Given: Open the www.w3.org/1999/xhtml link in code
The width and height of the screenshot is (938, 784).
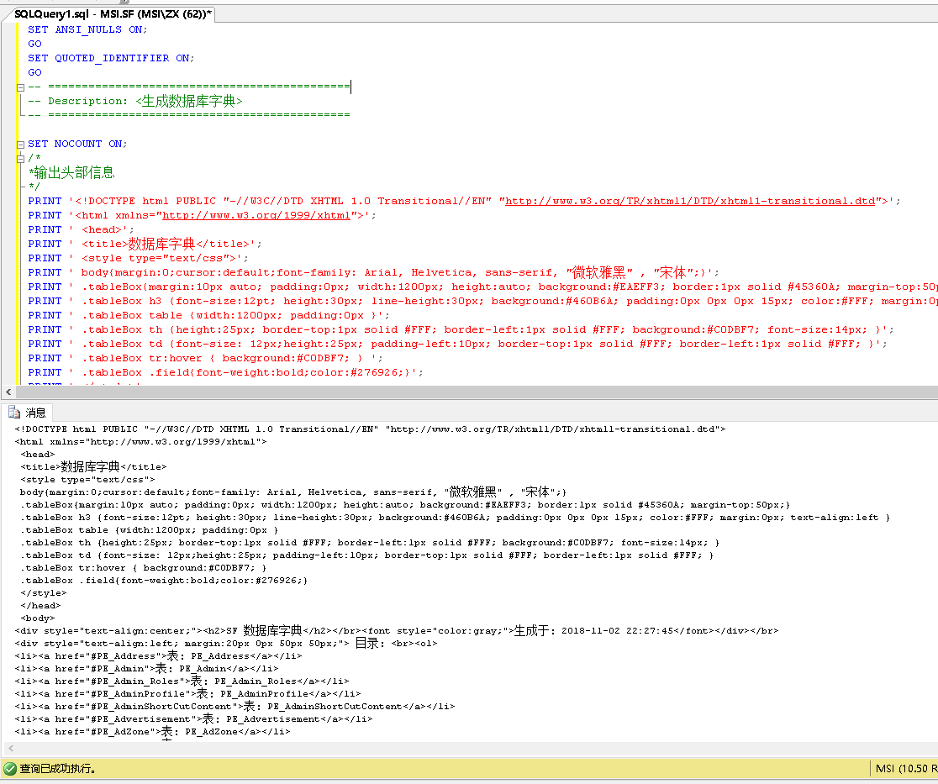Looking at the screenshot, I should pyautogui.click(x=256, y=215).
